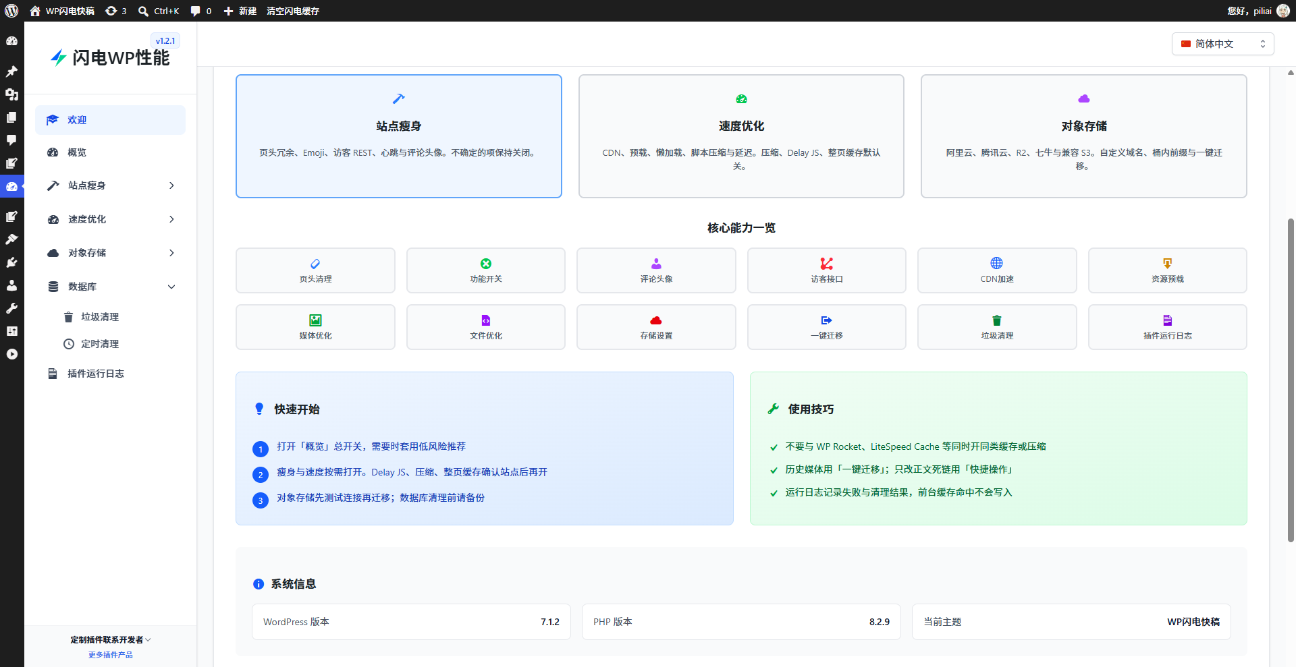Image resolution: width=1296 pixels, height=667 pixels.
Task: Open the 页头清理 capability tile
Action: (315, 270)
